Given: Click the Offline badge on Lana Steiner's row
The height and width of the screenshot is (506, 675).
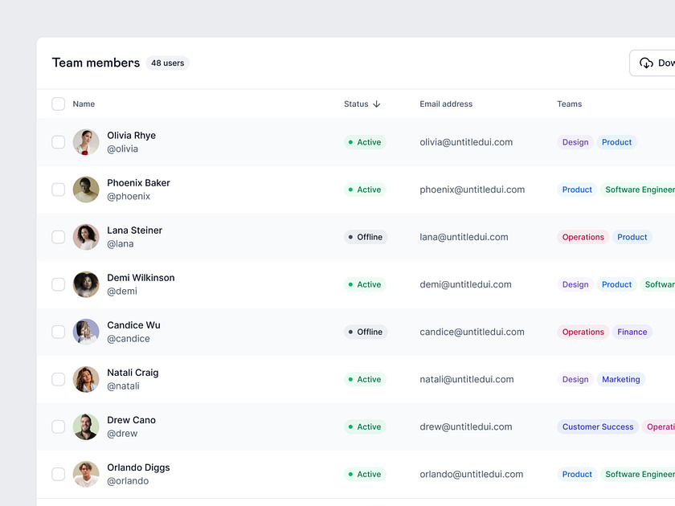Looking at the screenshot, I should click(365, 236).
